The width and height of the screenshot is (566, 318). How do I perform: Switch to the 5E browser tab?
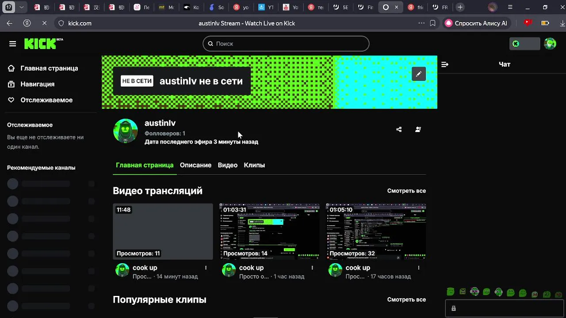point(340,8)
